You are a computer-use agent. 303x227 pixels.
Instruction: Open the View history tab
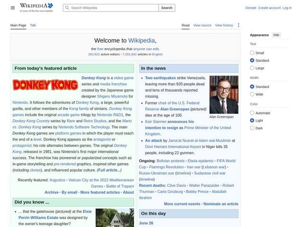(224, 25)
